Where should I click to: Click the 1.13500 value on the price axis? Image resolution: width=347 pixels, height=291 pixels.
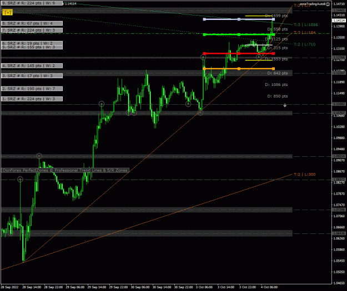[x=339, y=38]
